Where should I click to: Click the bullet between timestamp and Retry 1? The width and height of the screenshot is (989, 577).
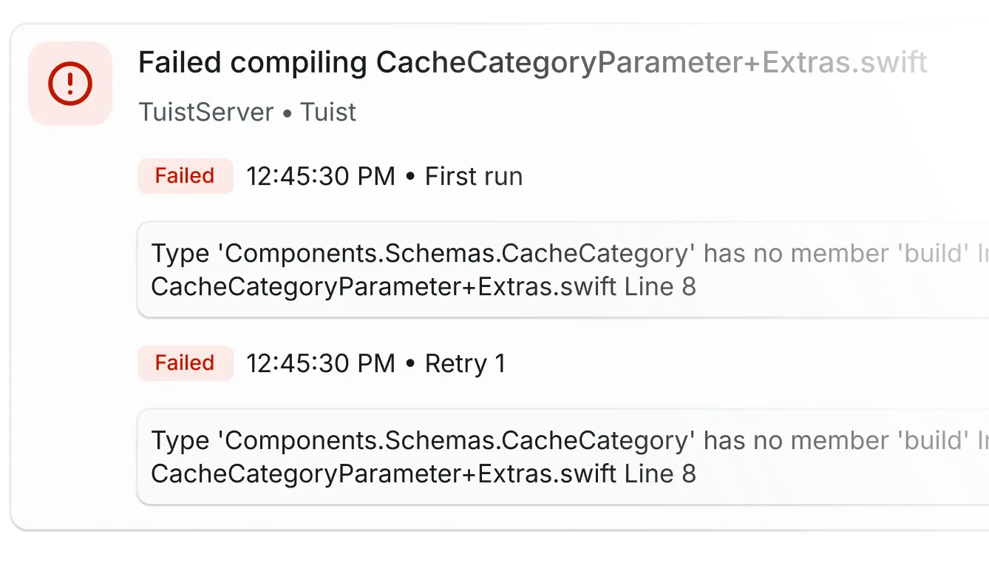[x=411, y=363]
